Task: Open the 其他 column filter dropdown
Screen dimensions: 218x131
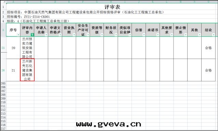Action: click(x=200, y=35)
